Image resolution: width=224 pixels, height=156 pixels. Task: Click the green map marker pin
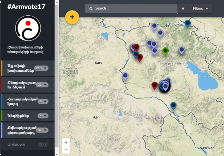[166, 51]
